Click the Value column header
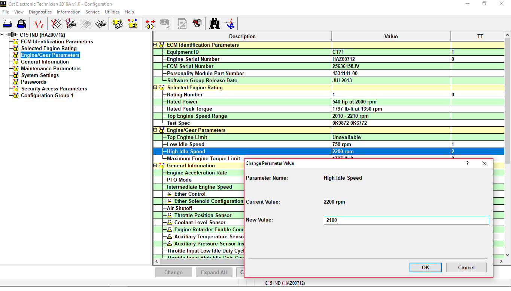511x291 pixels. pyautogui.click(x=391, y=36)
